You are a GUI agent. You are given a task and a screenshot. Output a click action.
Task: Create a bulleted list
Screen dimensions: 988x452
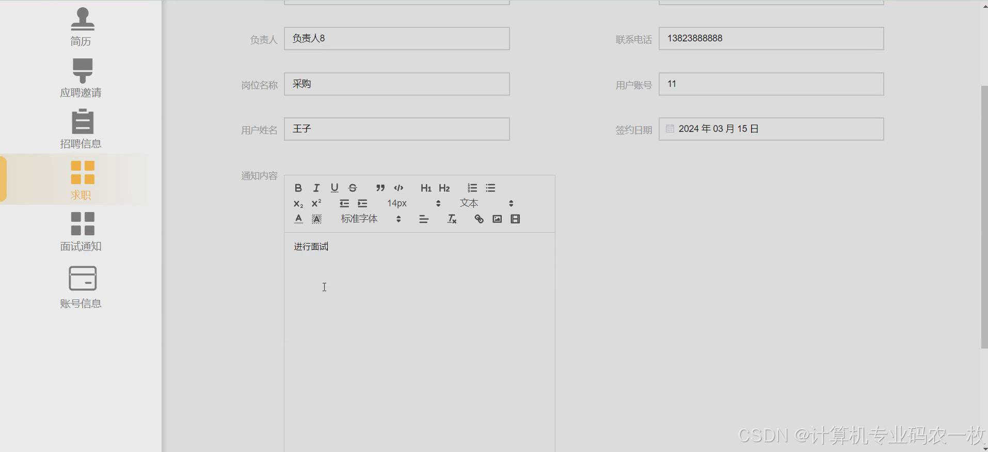490,188
